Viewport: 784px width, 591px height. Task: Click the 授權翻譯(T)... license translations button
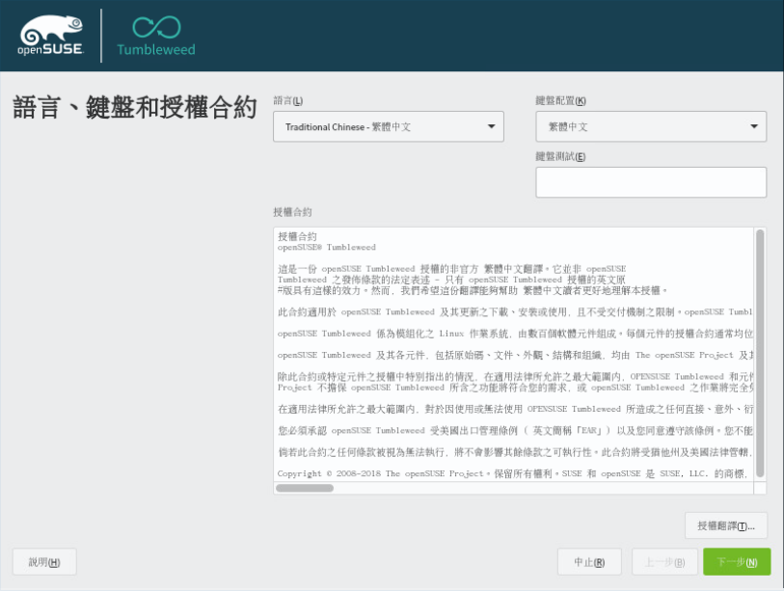726,525
